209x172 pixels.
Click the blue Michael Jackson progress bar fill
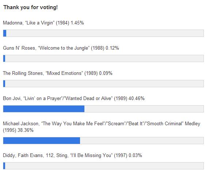pos(42,141)
